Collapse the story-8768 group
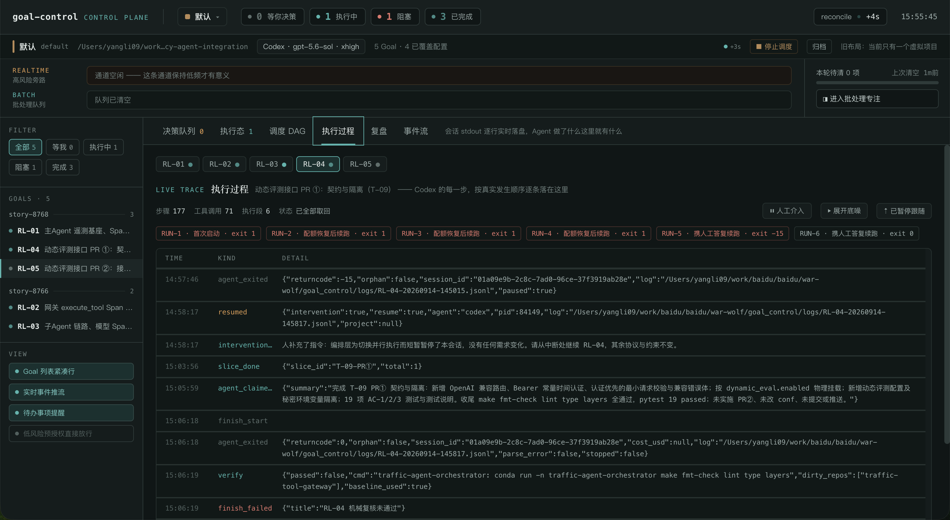 (71, 214)
